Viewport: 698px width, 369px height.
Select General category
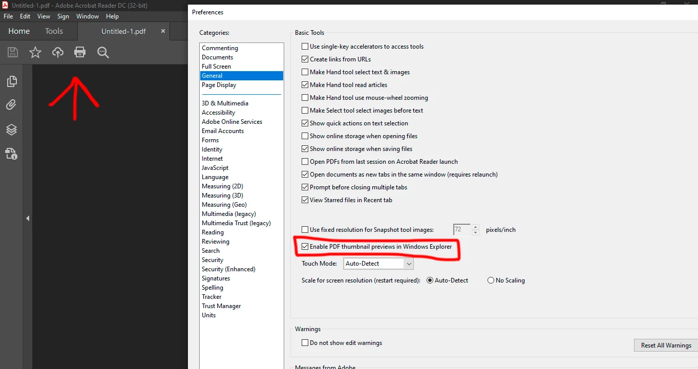coord(241,76)
